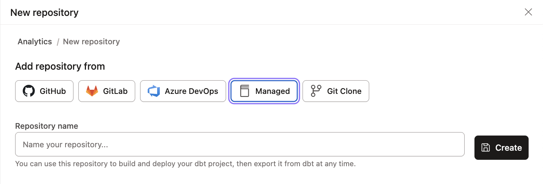The height and width of the screenshot is (184, 543).
Task: Click the Managed repository book icon
Action: (245, 91)
